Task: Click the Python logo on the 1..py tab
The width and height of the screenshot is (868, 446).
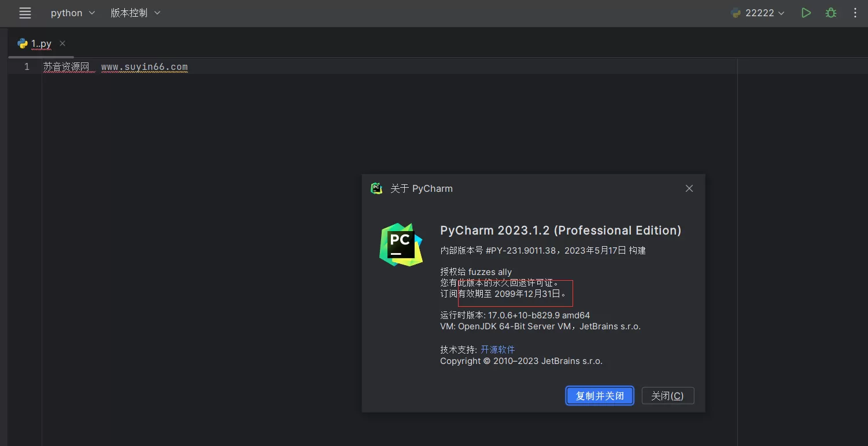Action: [x=22, y=43]
